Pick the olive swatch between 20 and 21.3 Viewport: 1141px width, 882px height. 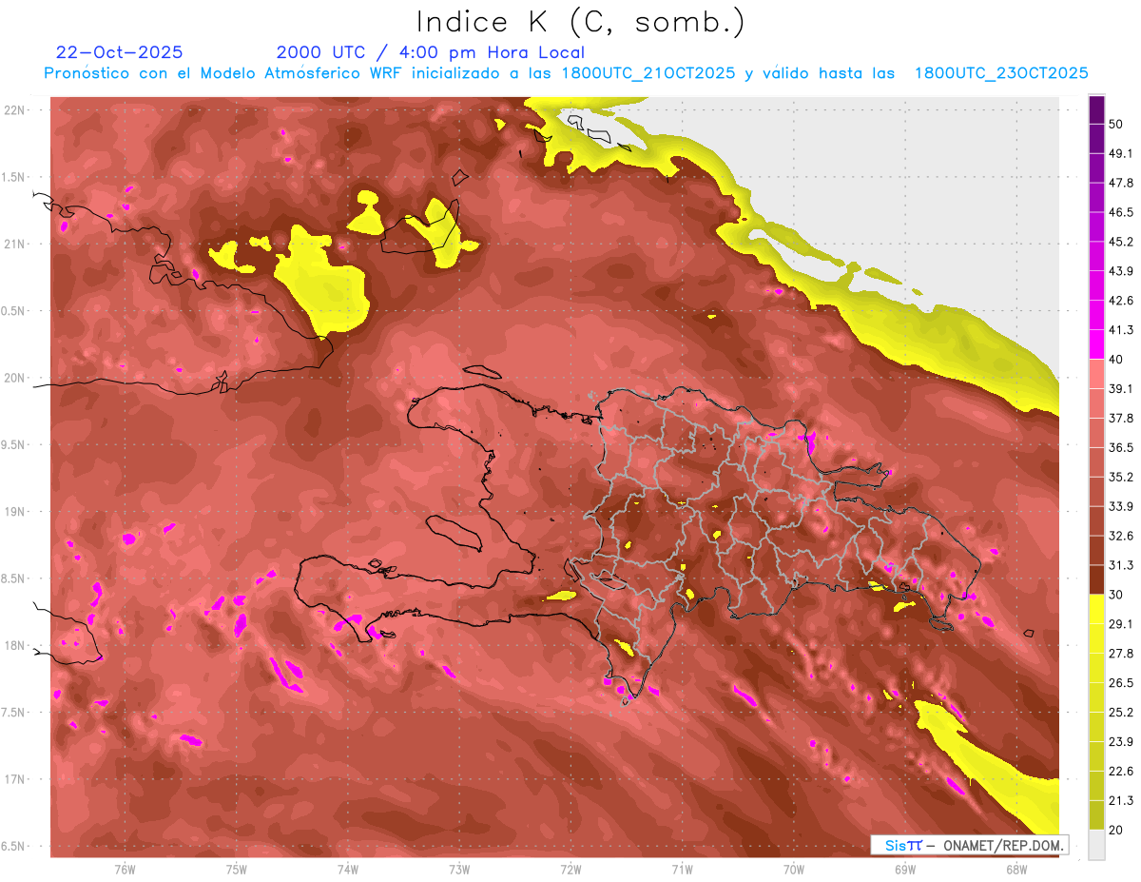click(x=1096, y=814)
